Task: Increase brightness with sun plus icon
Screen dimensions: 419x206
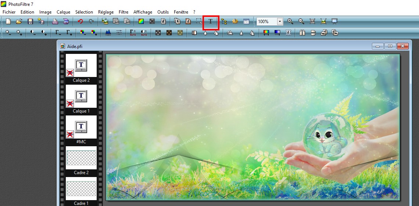Action: click(19, 33)
